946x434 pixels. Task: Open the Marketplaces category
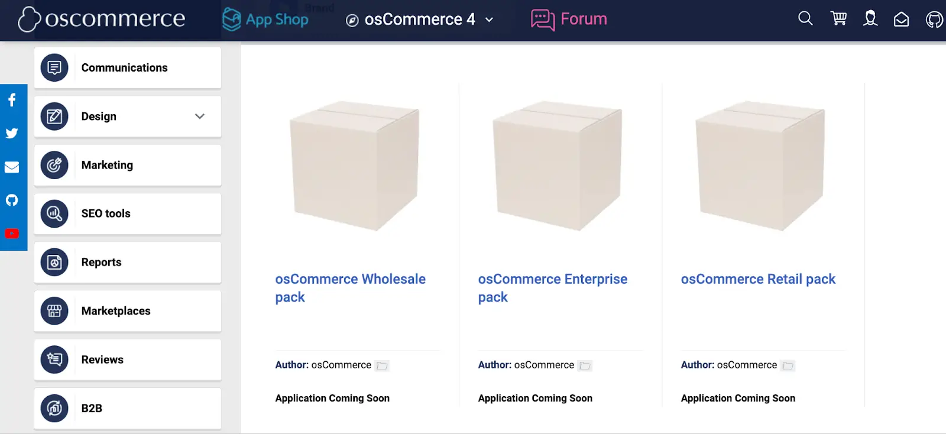[x=128, y=311]
